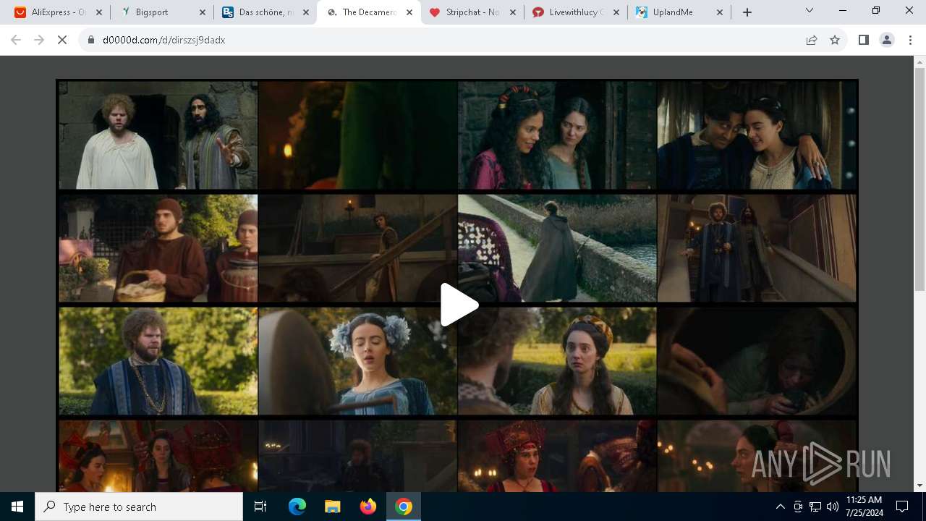
Task: Open the volume control icon
Action: 832,507
